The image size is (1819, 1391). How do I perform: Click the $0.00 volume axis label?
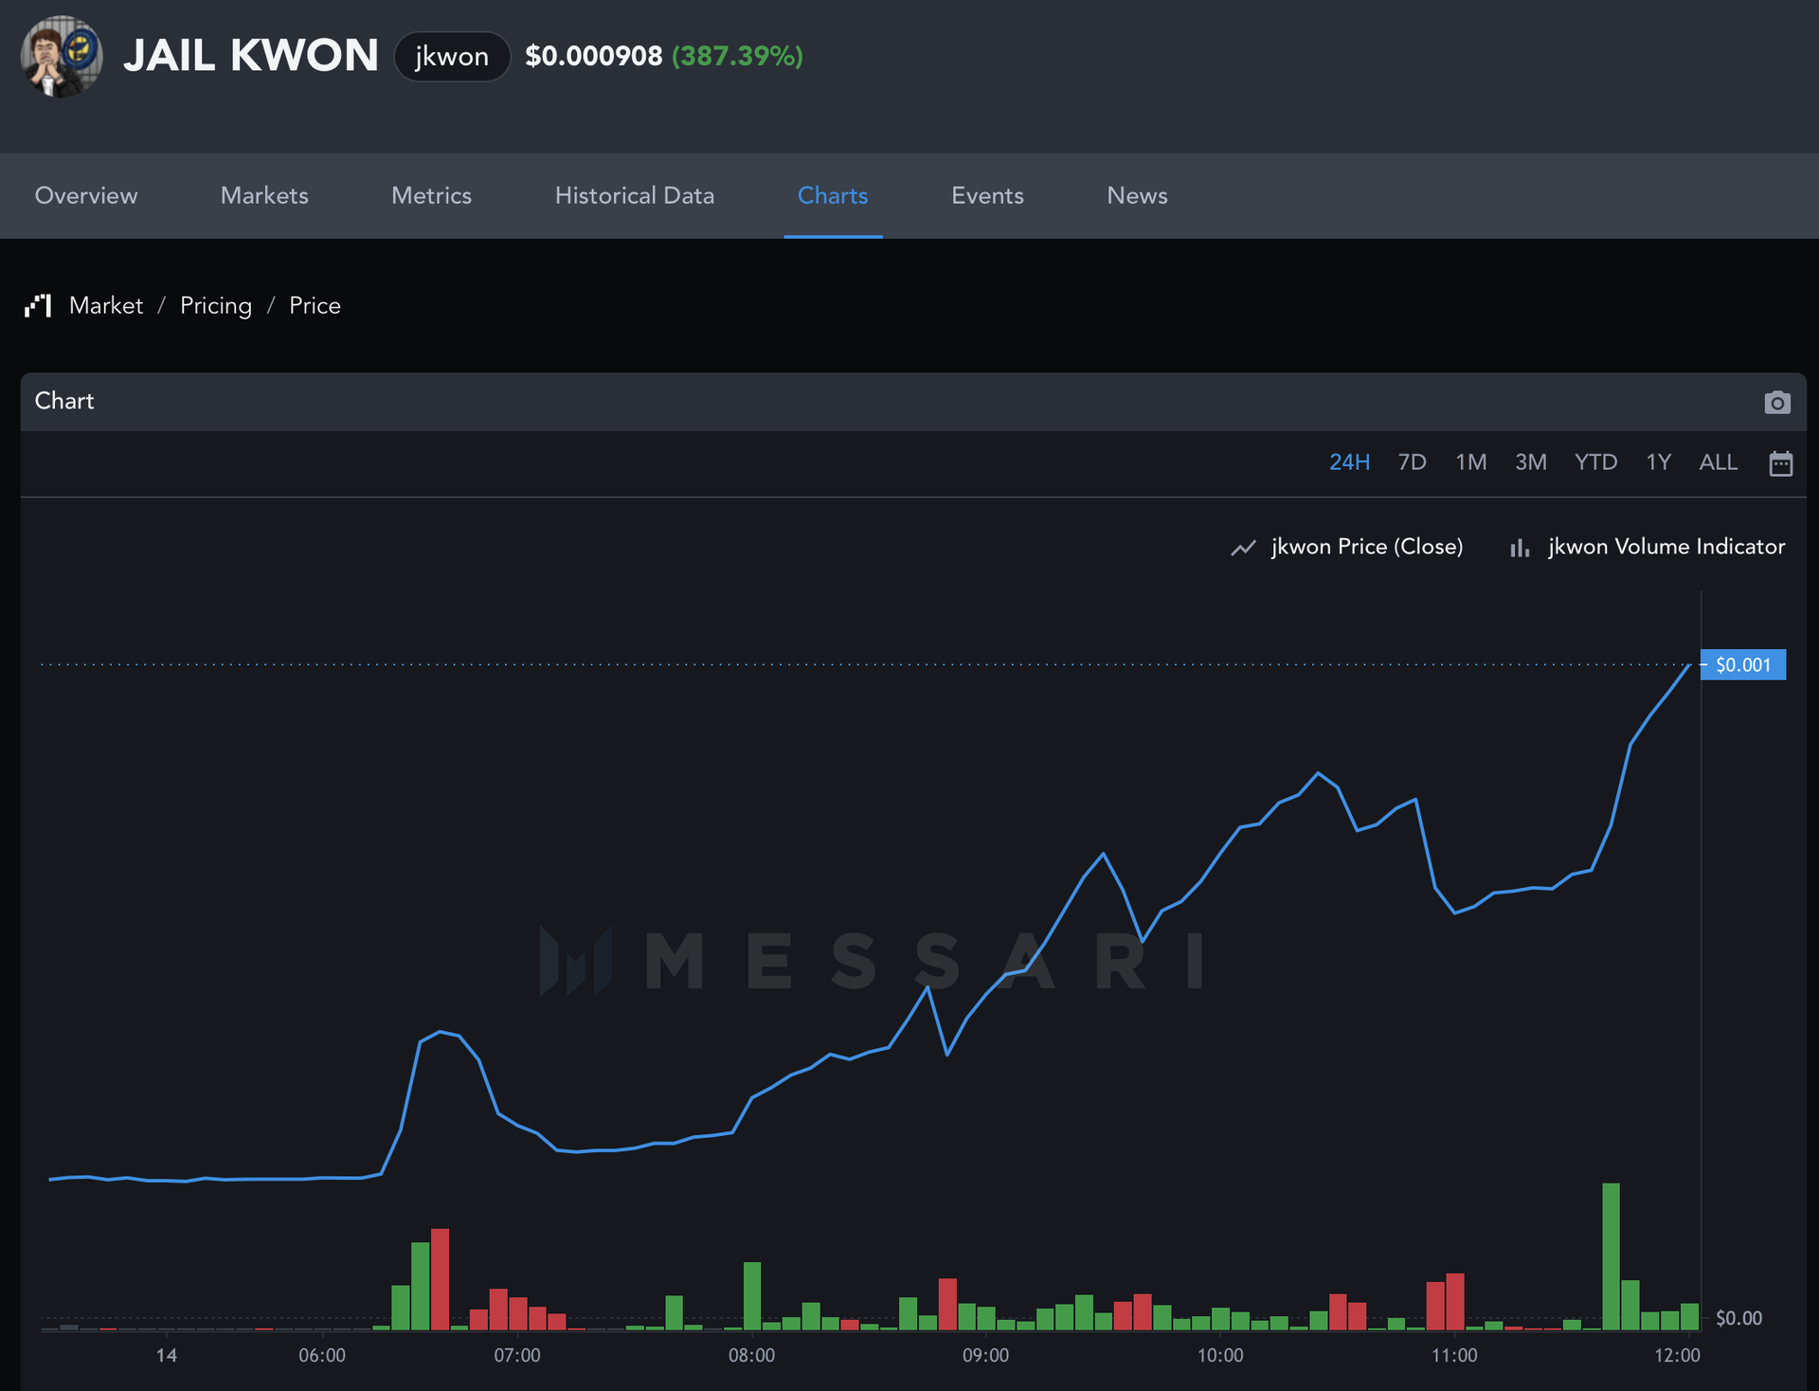[x=1738, y=1318]
